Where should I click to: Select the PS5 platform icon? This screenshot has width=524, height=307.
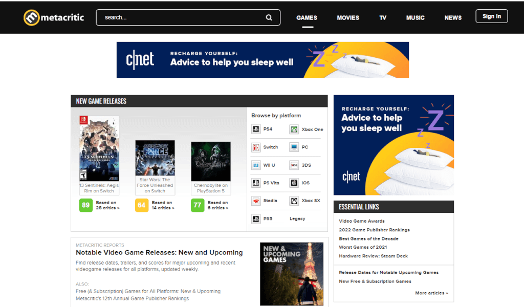tap(256, 219)
